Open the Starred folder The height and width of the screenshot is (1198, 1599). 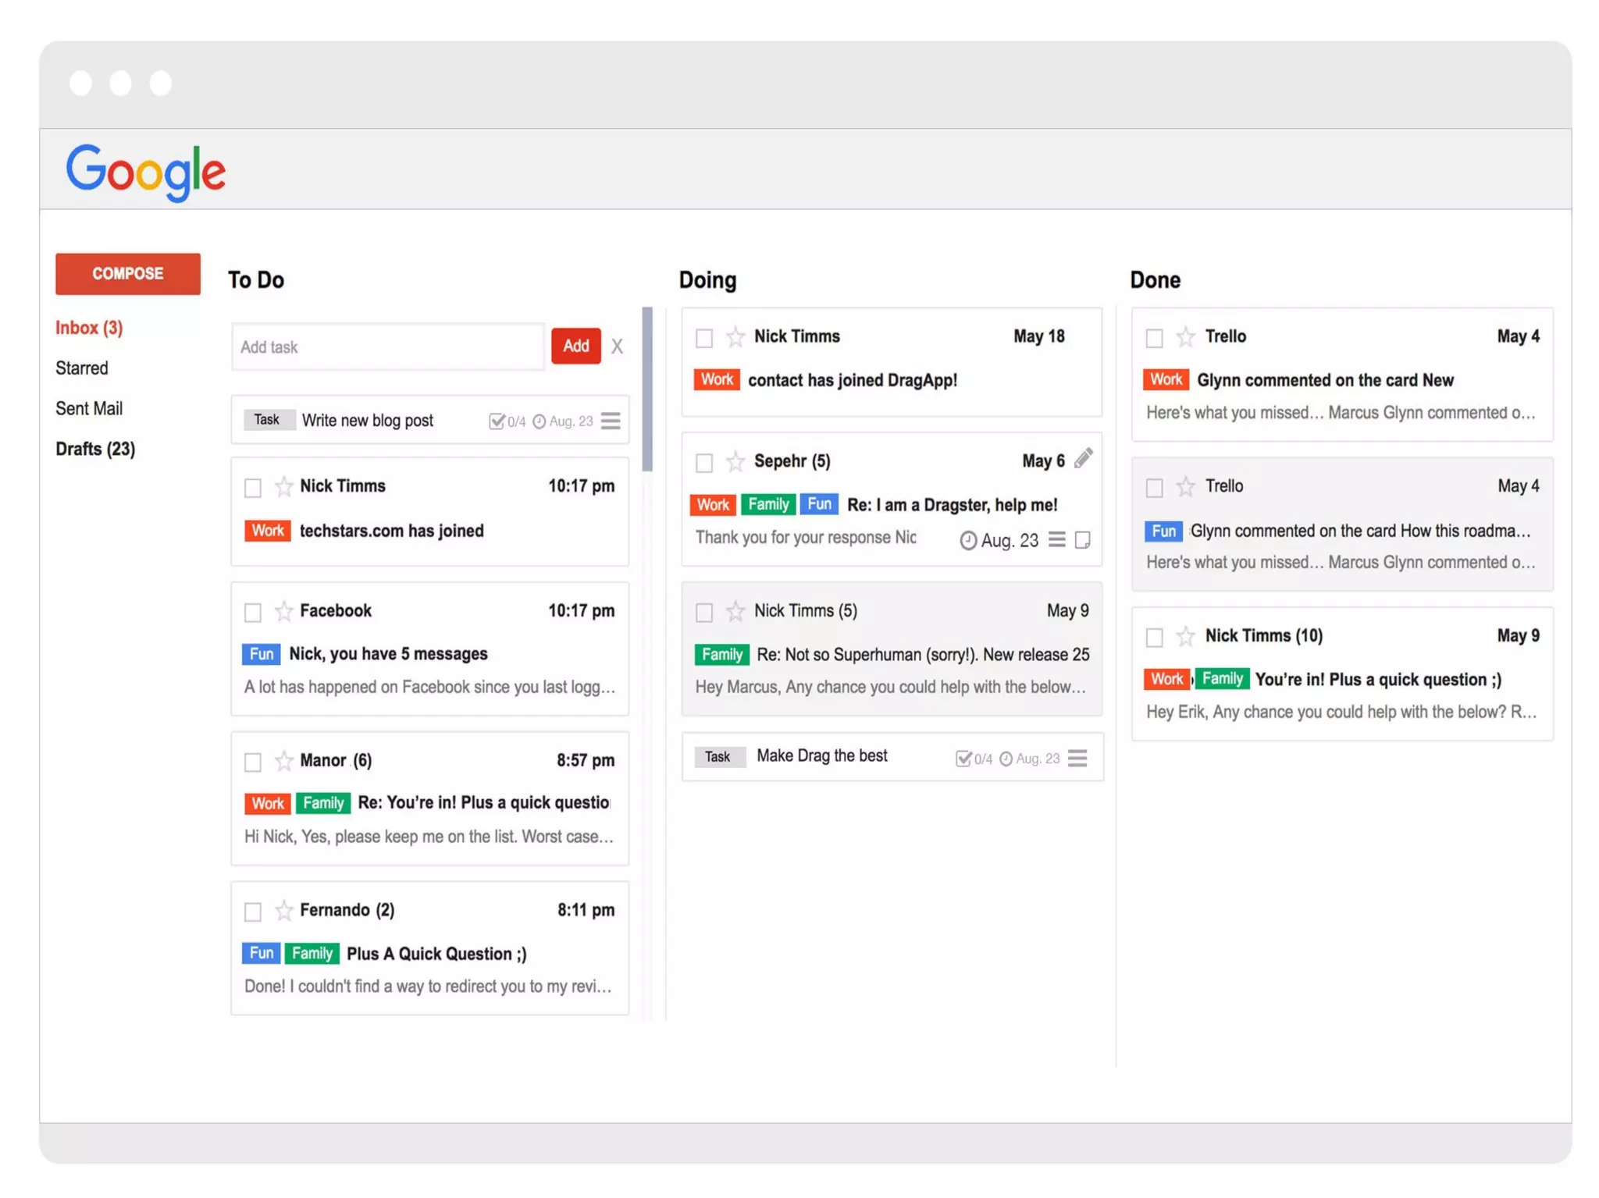82,368
